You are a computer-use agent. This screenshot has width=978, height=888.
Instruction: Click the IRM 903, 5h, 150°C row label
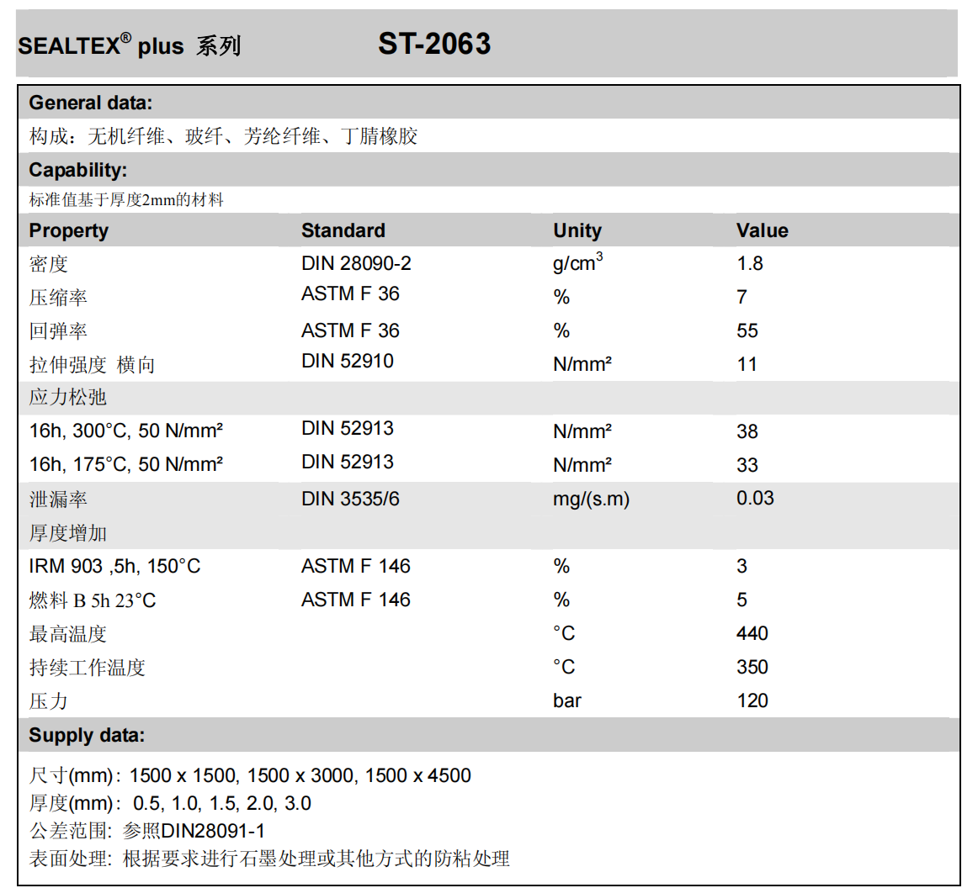[x=114, y=566]
